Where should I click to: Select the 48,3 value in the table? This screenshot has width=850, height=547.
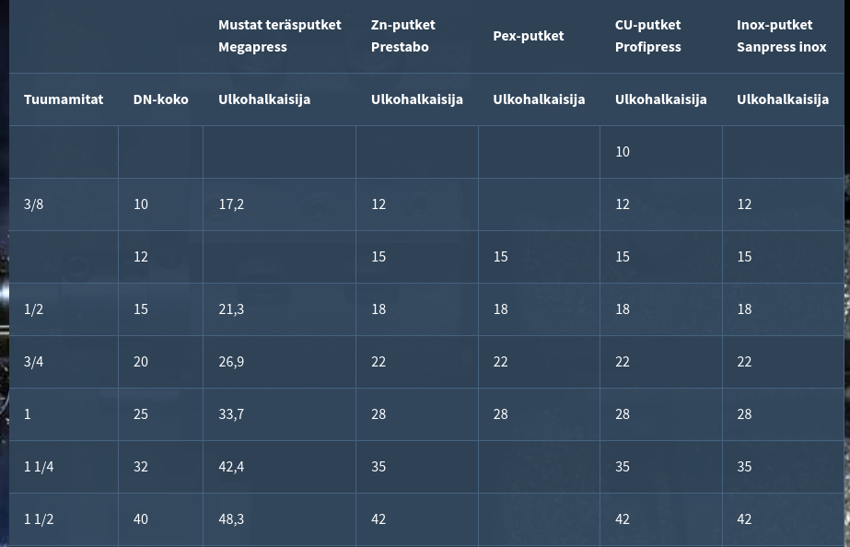(231, 519)
